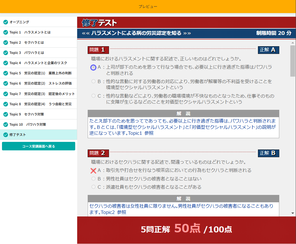Select answer C radio button for 問題 1
Image resolution: width=296 pixels, height=244 pixels.
click(93, 96)
